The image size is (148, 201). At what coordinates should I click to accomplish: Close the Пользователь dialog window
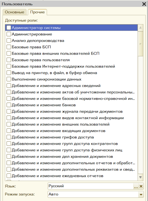click(144, 4)
